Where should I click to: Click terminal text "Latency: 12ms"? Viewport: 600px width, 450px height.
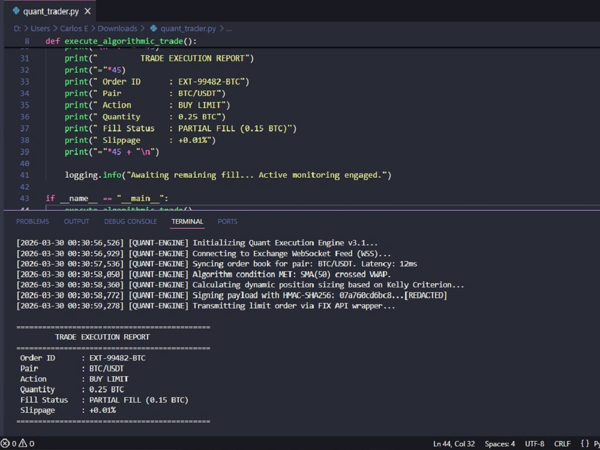[x=389, y=263]
